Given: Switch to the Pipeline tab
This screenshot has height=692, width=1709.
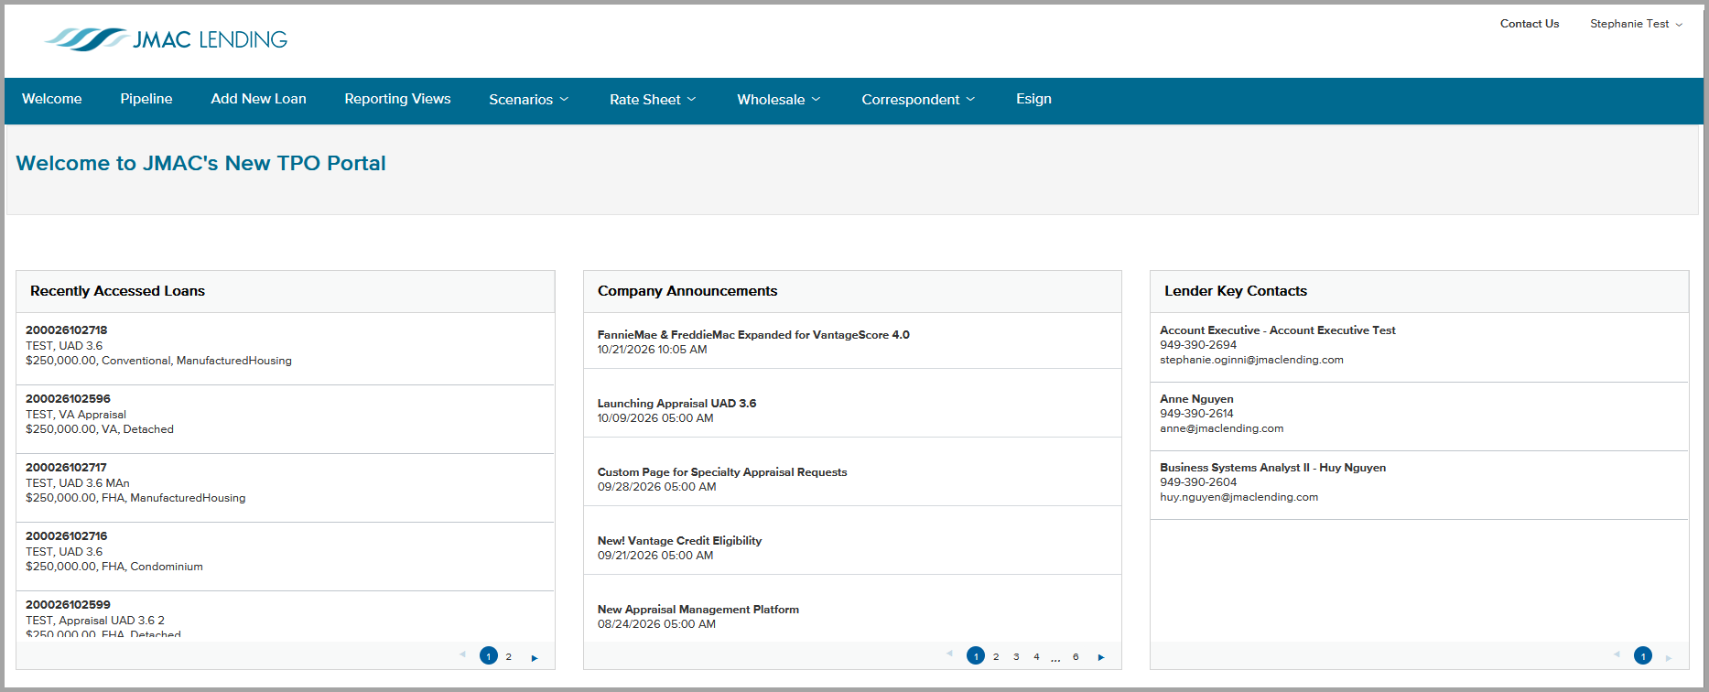Looking at the screenshot, I should (146, 99).
